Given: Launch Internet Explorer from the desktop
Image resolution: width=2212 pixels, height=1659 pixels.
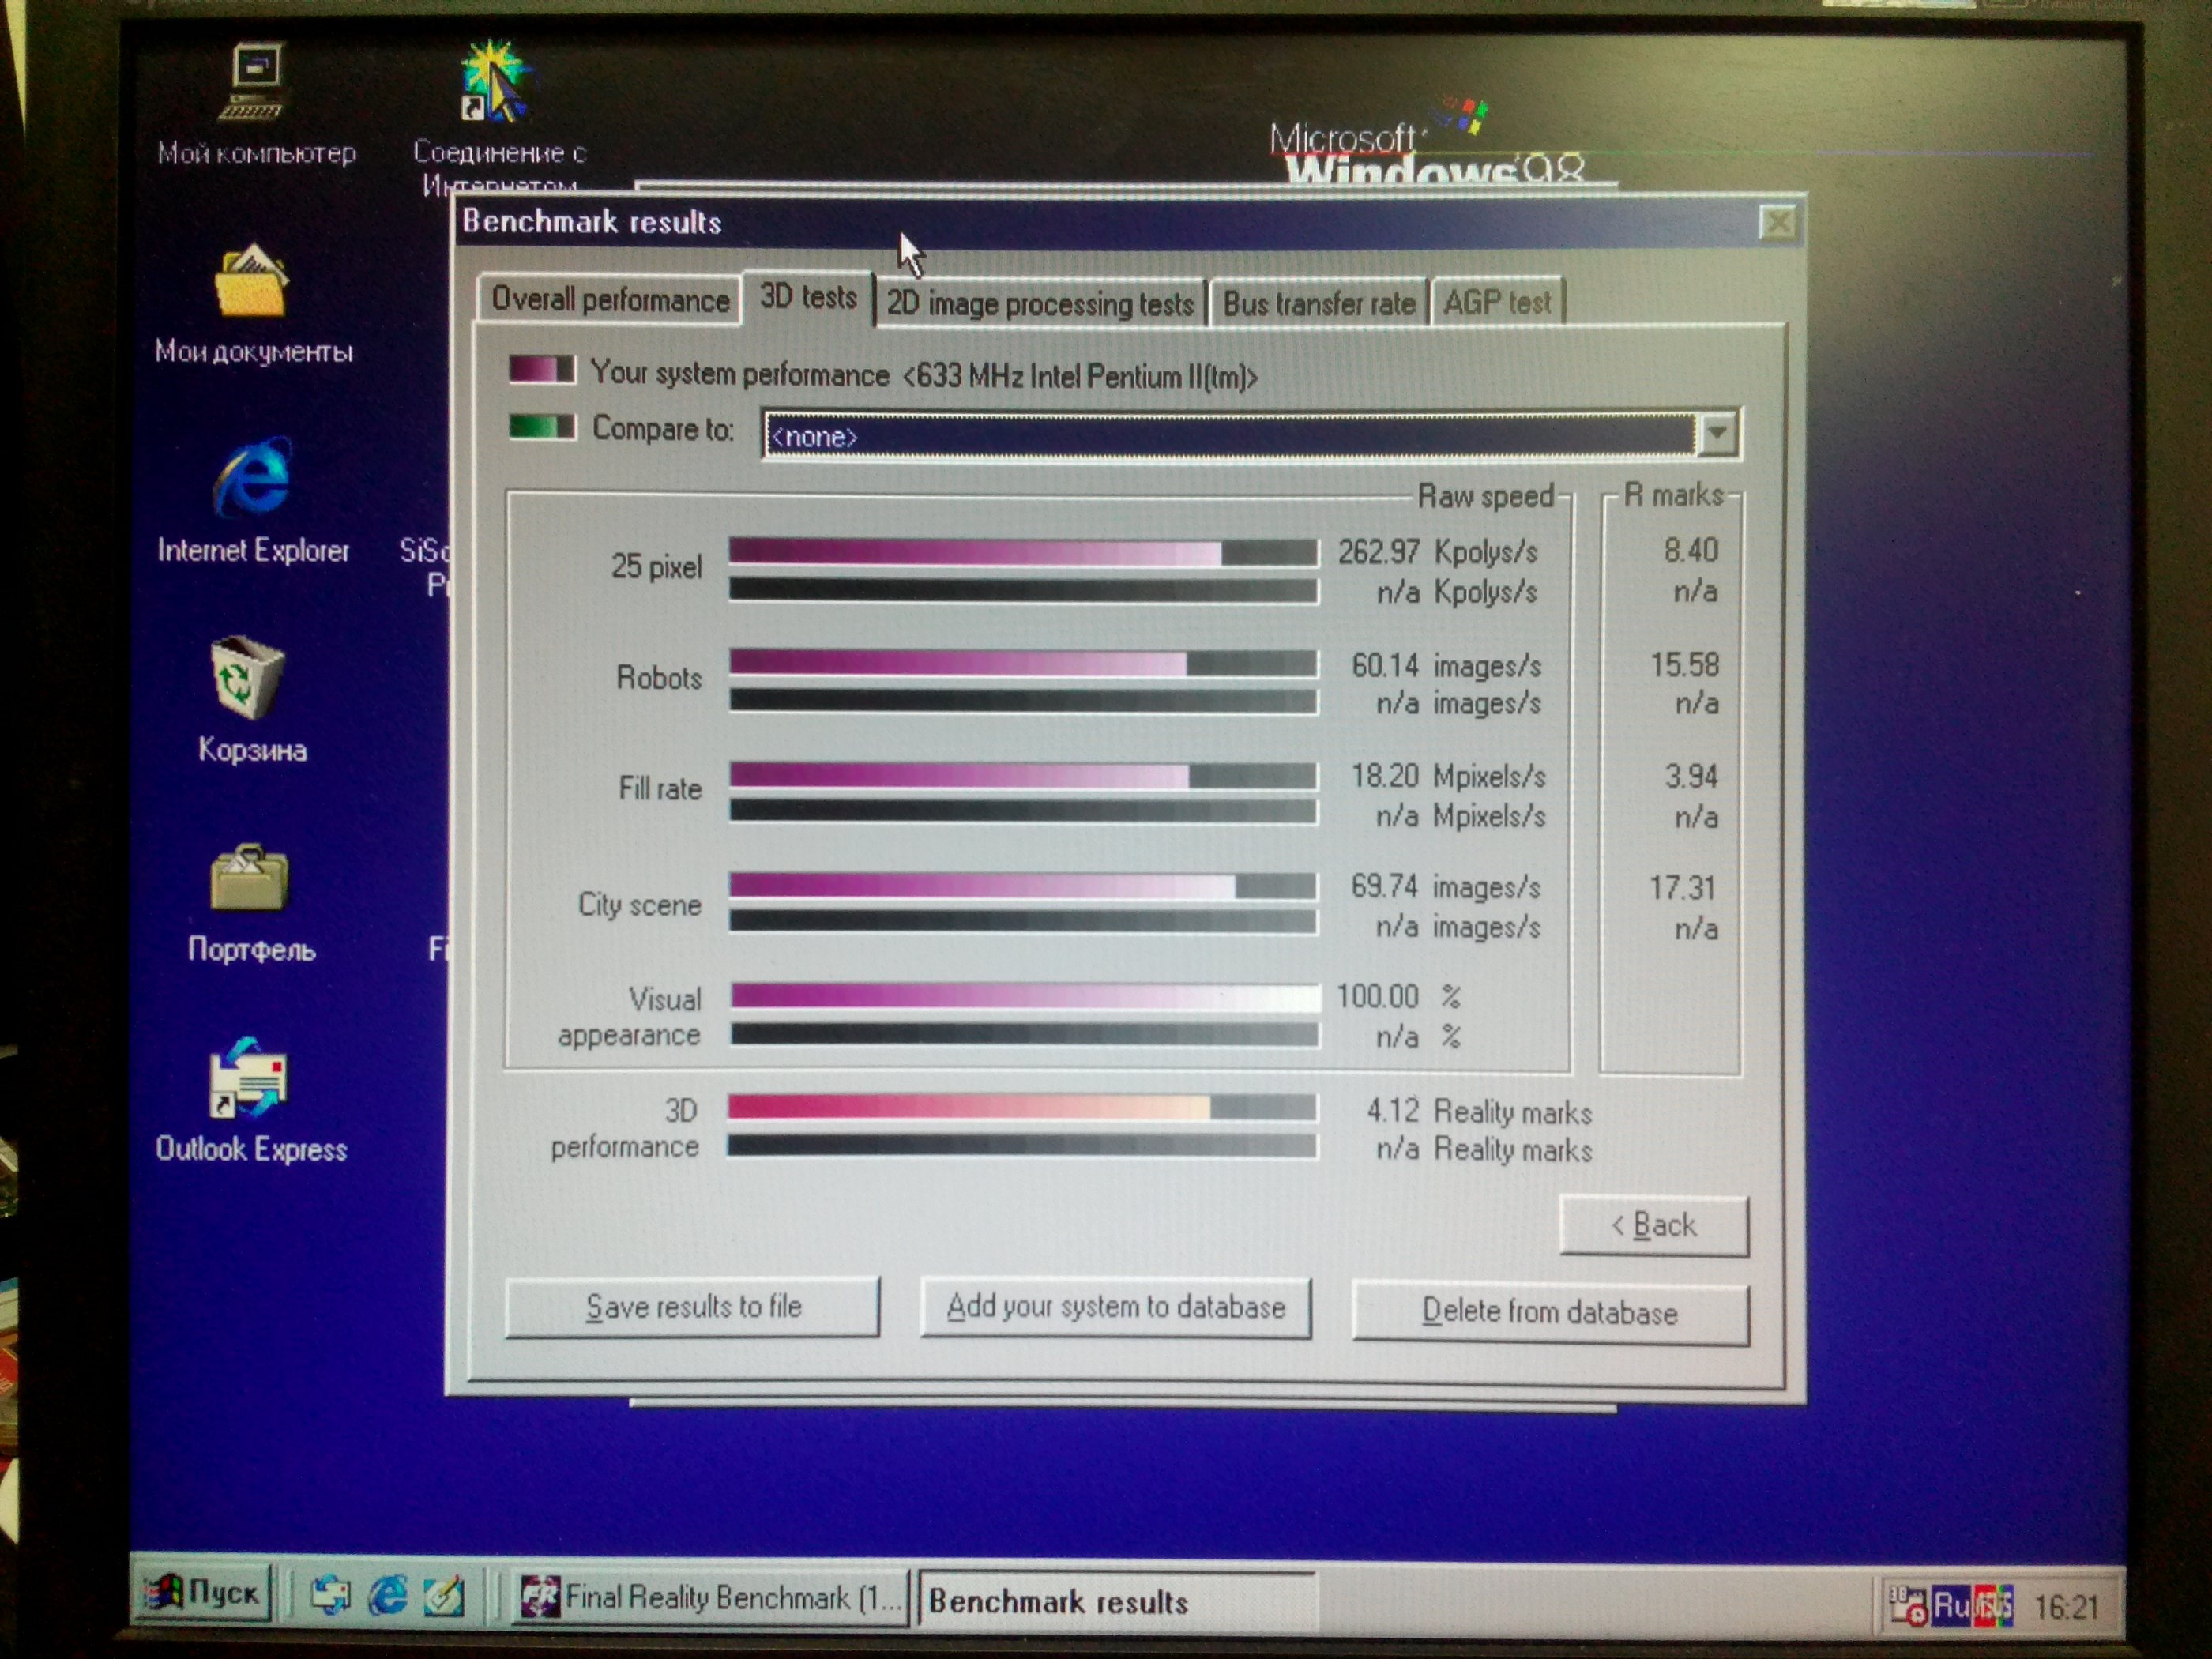Looking at the screenshot, I should coord(252,480).
